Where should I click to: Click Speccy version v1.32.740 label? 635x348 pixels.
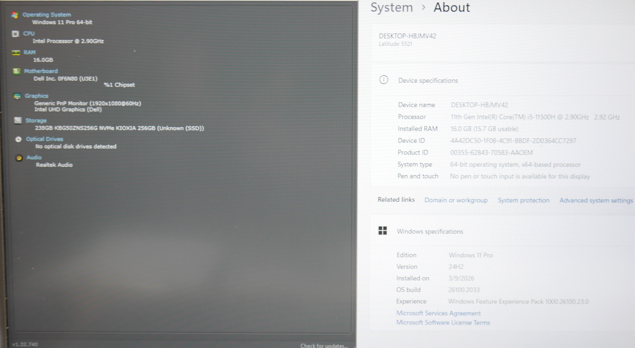coord(25,344)
